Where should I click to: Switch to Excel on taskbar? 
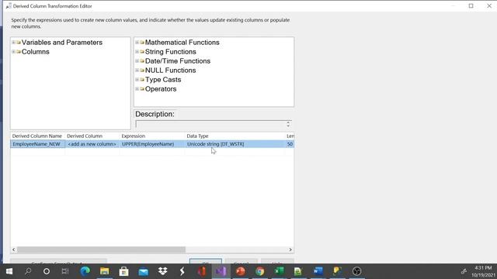click(x=280, y=271)
